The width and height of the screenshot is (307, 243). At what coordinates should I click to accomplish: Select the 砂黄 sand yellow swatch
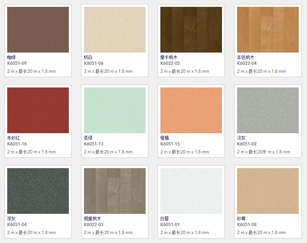(268, 191)
